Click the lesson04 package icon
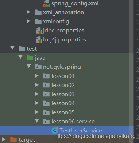 pos(46,103)
